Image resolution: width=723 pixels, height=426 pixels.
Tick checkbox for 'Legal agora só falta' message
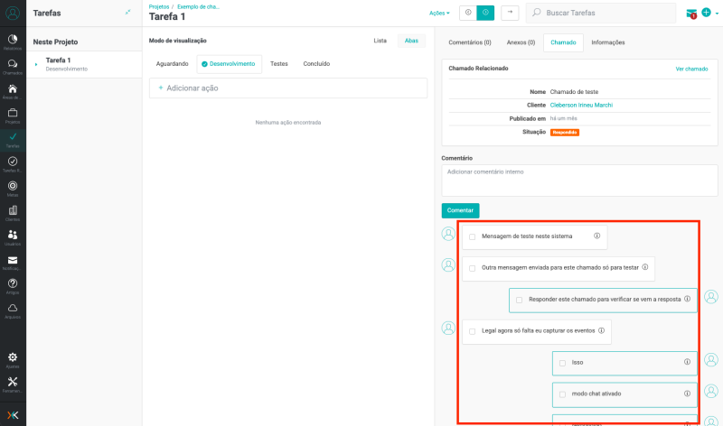click(x=472, y=331)
